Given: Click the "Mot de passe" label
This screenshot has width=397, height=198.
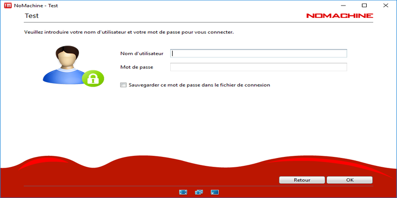Looking at the screenshot, I should point(137,67).
